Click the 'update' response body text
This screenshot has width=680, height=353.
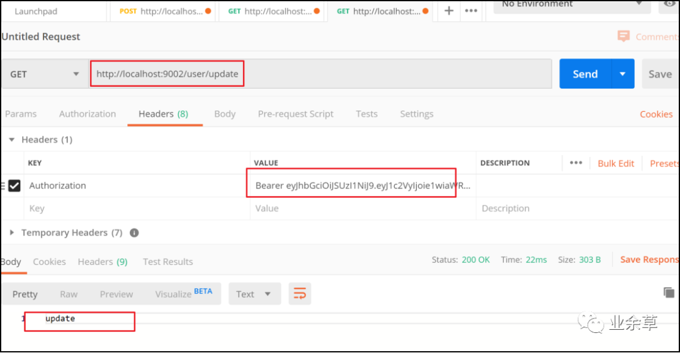(x=60, y=318)
